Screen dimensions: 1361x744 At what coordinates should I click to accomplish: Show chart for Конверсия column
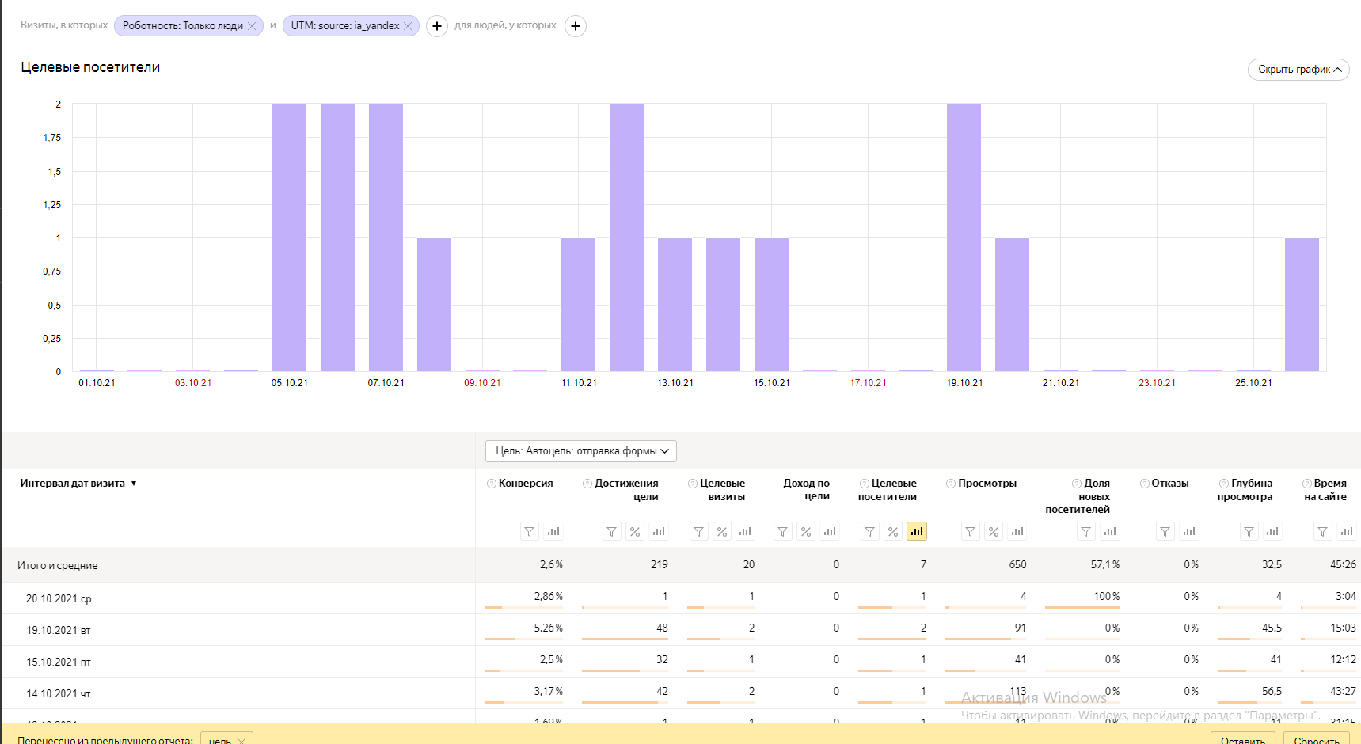pos(553,532)
